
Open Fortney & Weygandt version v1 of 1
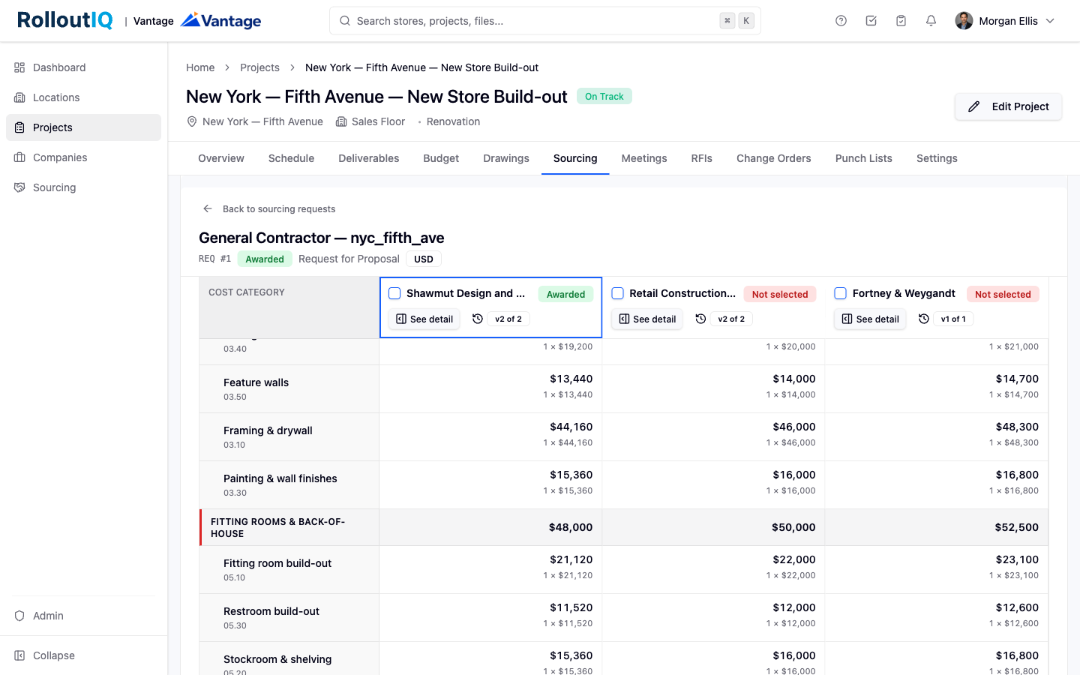pyautogui.click(x=953, y=319)
